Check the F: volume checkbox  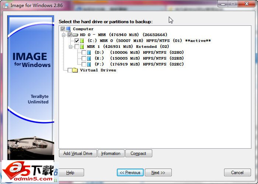point(84,64)
